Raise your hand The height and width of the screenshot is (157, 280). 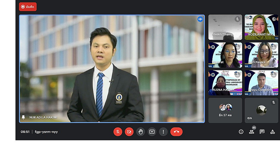141,132
